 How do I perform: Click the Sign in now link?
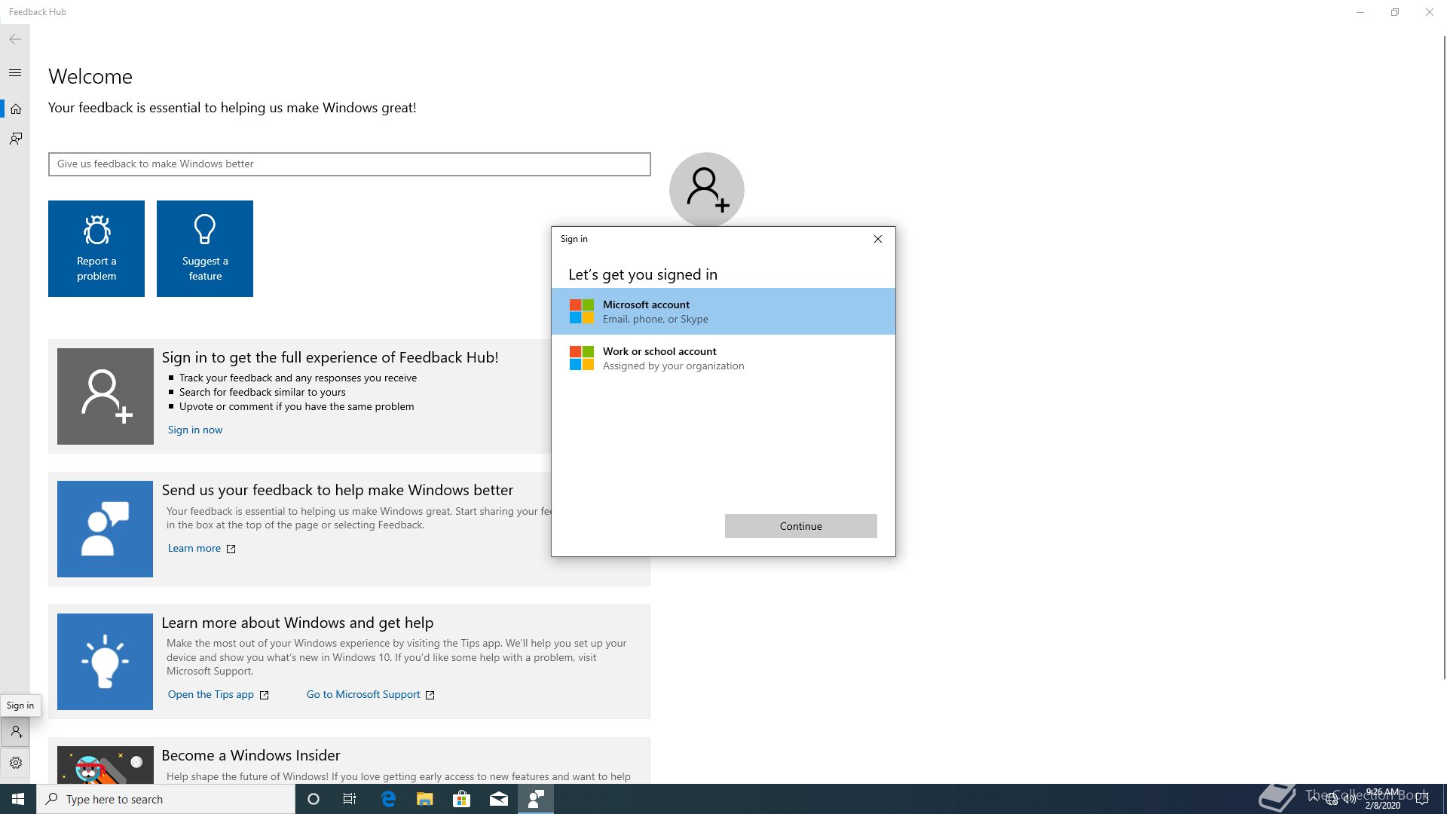coord(195,430)
